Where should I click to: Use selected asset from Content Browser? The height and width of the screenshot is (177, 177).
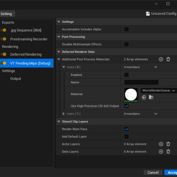tap(144, 97)
